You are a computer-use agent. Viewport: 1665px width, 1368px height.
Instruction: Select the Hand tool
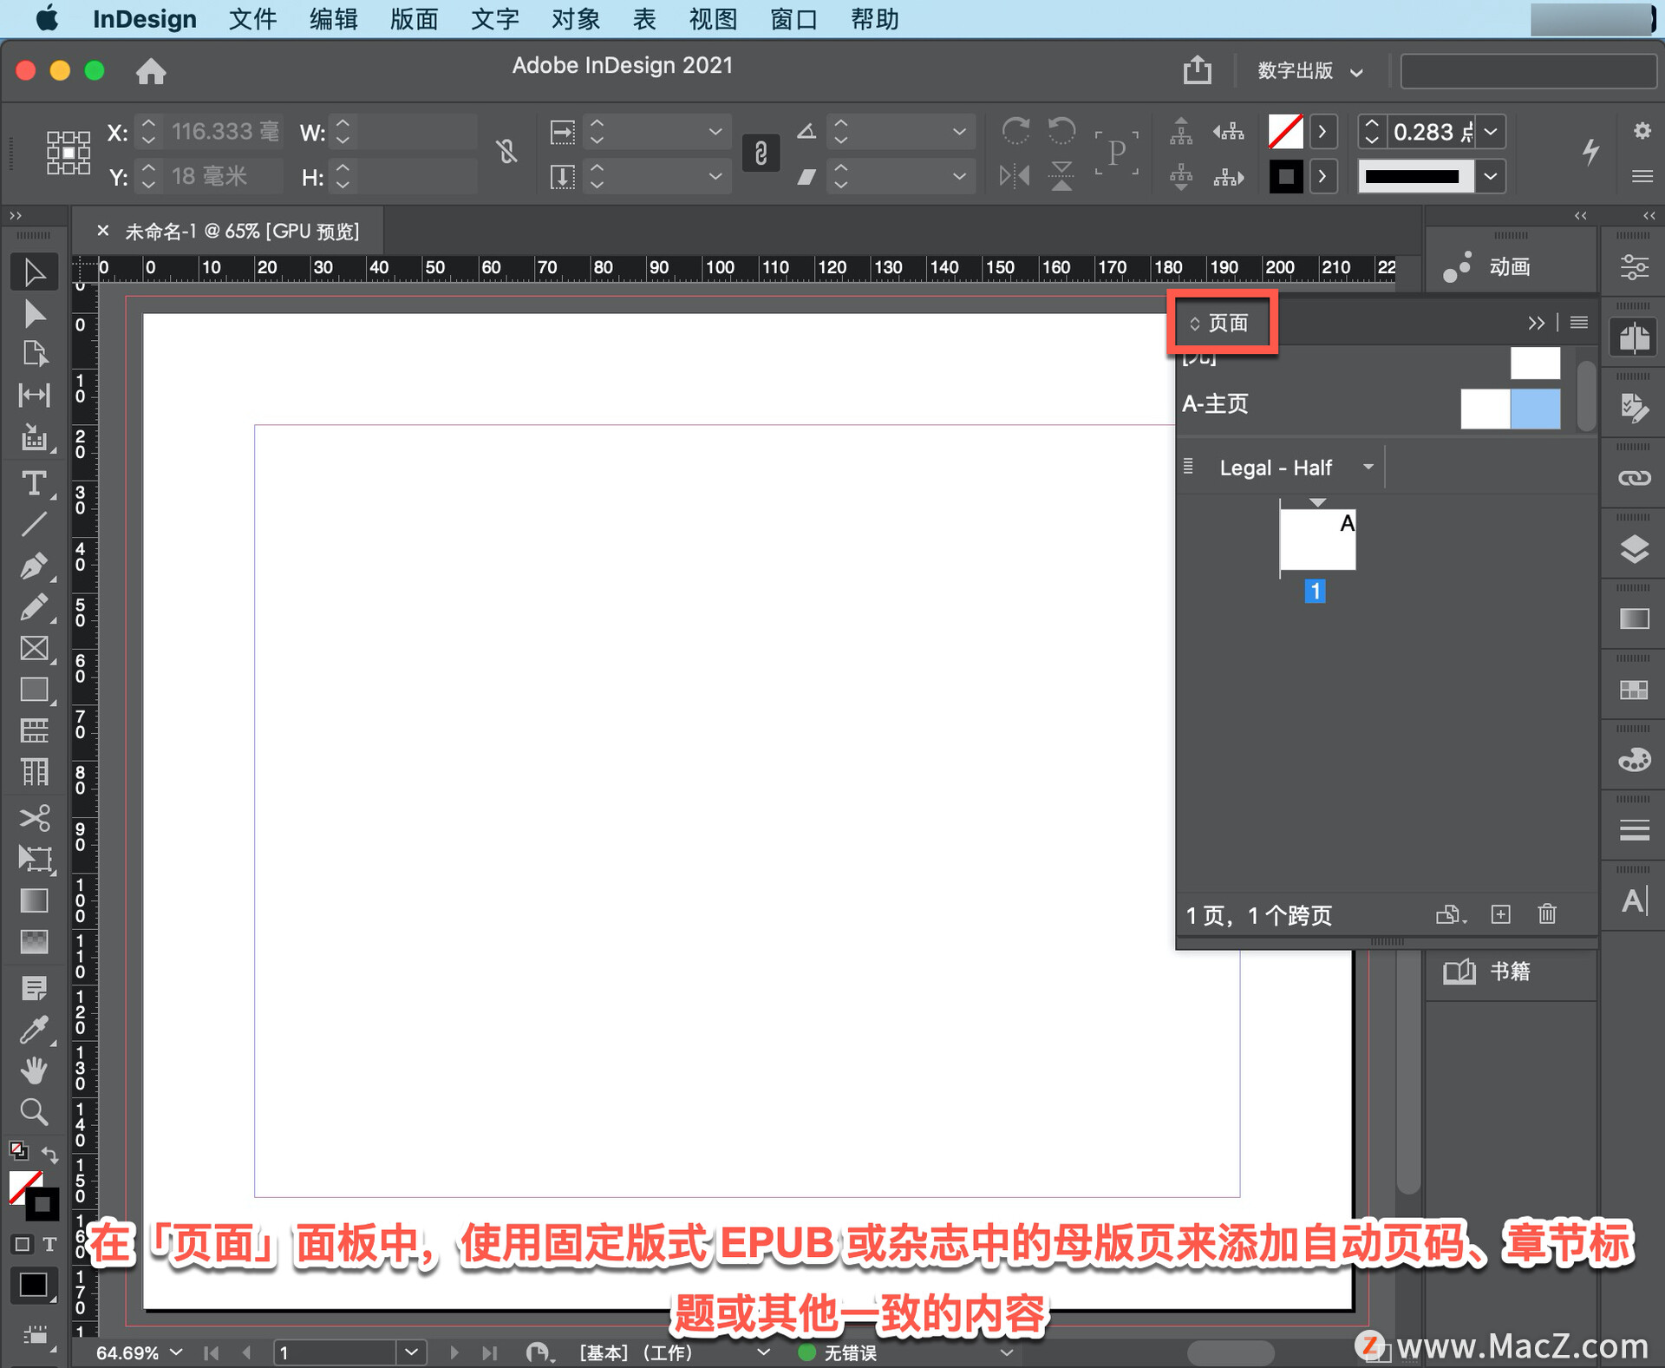coord(34,1071)
